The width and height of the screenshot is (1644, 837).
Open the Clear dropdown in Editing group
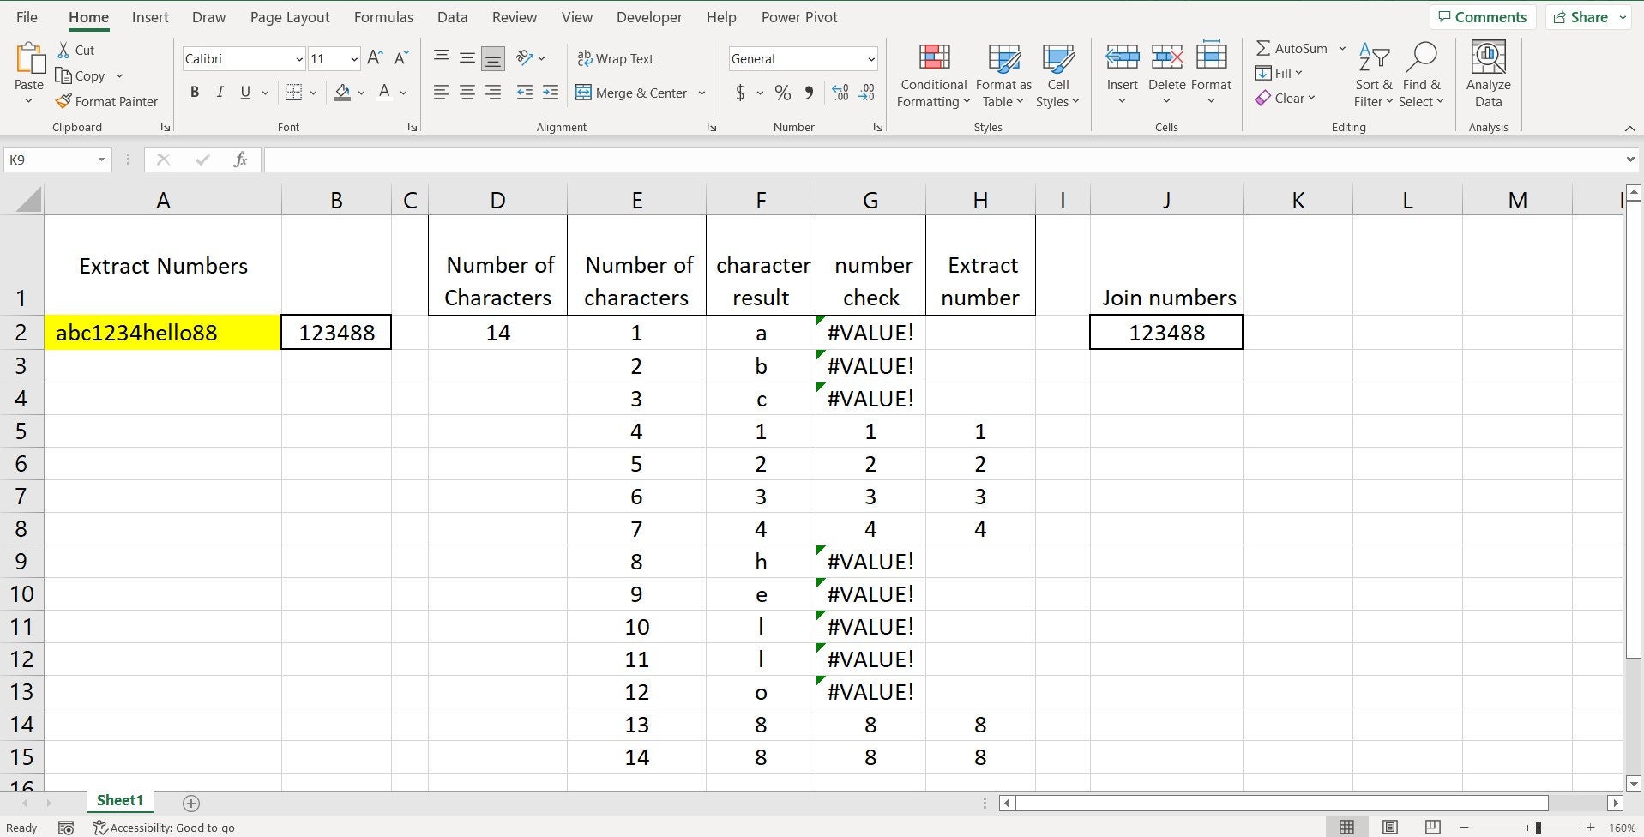1285,99
